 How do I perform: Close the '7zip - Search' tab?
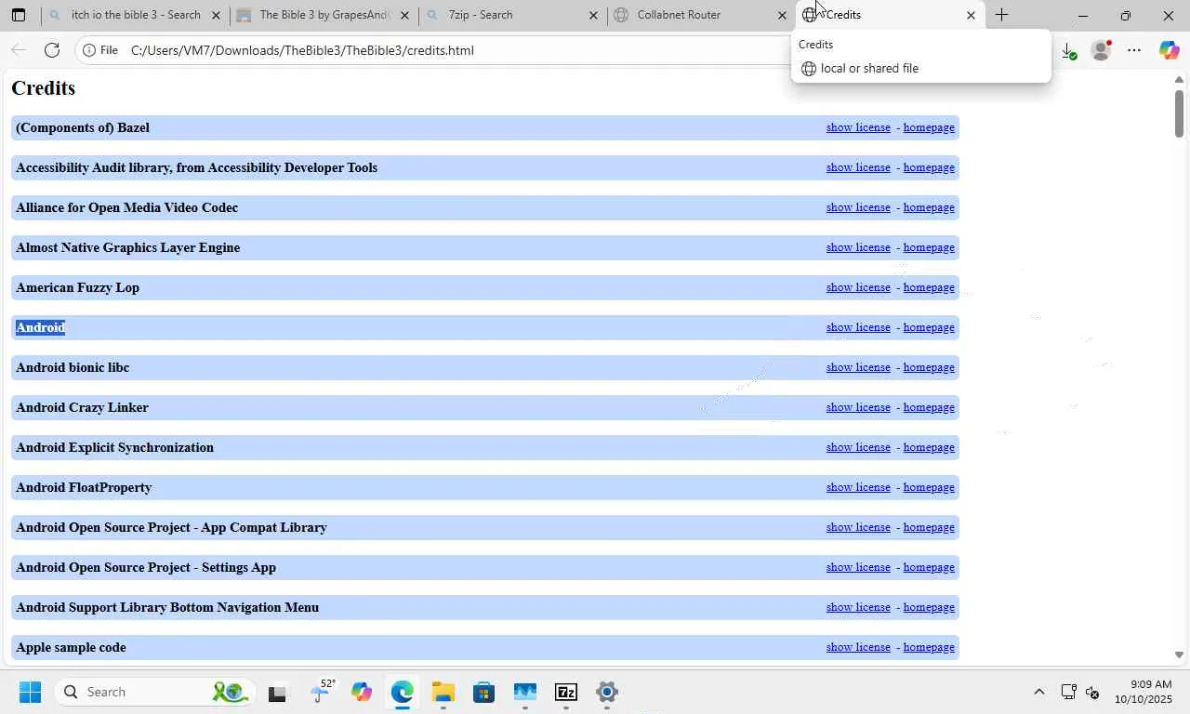[593, 15]
